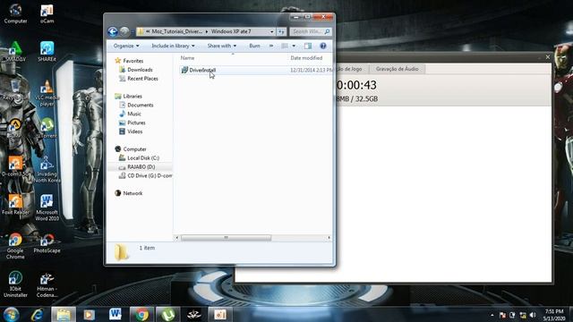The height and width of the screenshot is (322, 573).
Task: Open Windows Start menu
Action: tap(11, 314)
